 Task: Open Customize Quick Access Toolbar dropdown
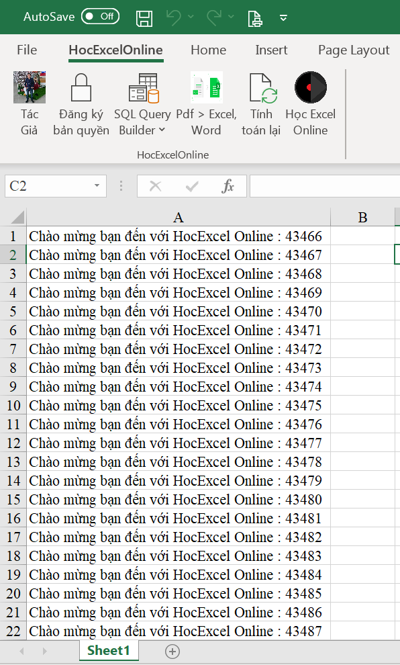[283, 18]
